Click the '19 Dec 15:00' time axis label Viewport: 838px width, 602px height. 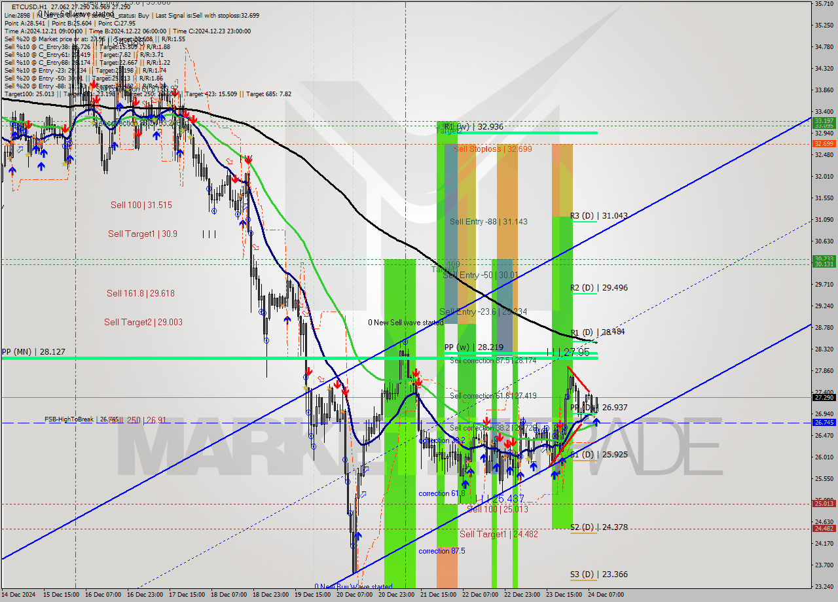tap(312, 595)
